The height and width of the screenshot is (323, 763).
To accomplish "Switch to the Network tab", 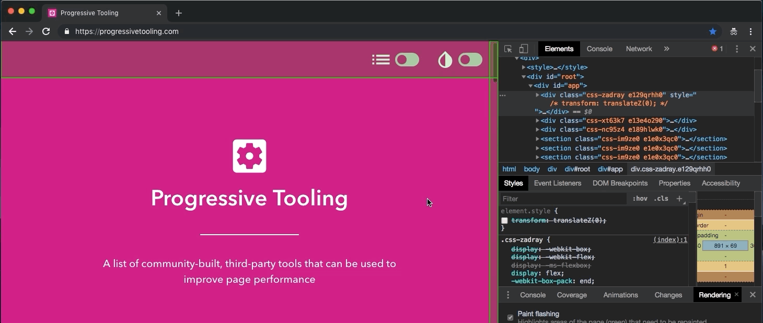I will tap(639, 49).
